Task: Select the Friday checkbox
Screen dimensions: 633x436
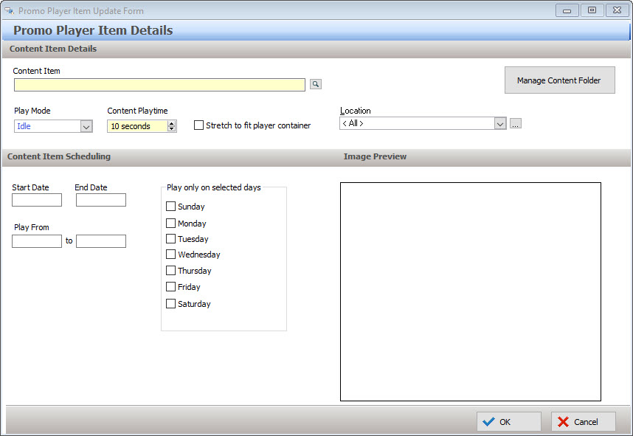Action: pyautogui.click(x=171, y=287)
